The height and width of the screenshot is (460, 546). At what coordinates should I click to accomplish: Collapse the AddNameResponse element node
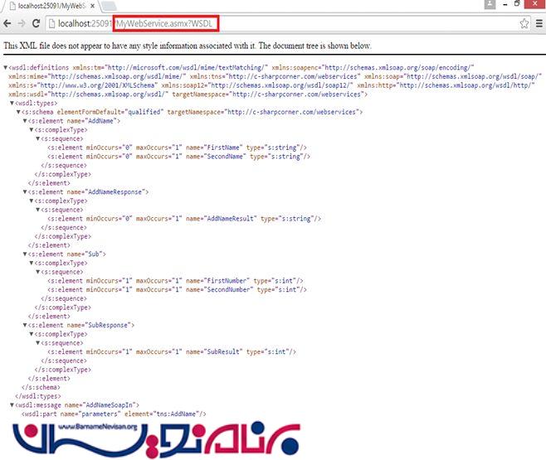coord(26,192)
